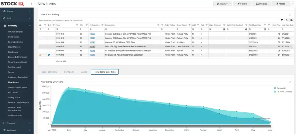
Task: Maximize the New Item Activity panel
Action: coord(290,14)
